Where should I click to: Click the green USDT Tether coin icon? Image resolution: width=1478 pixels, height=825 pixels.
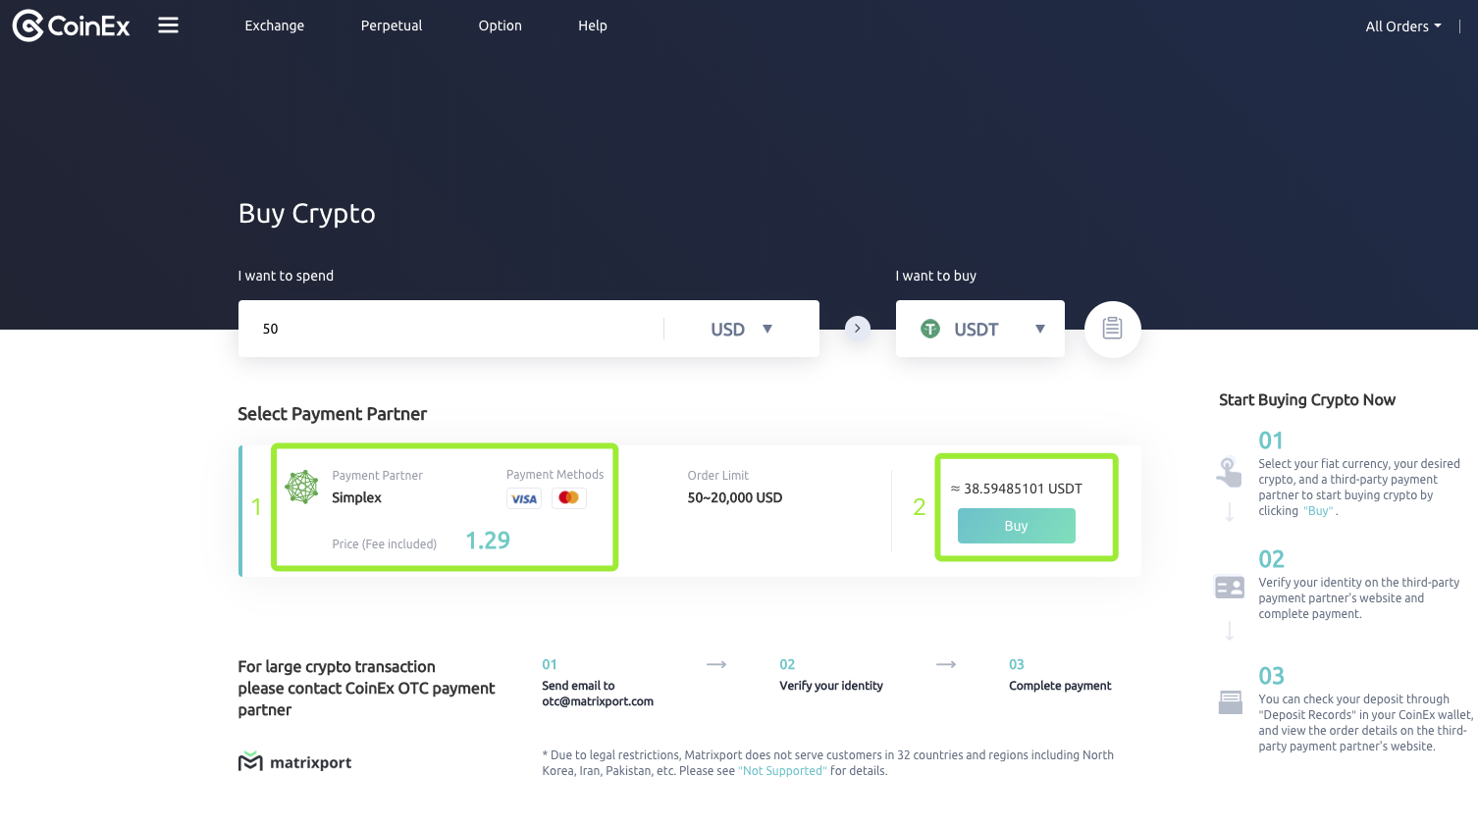pos(930,330)
